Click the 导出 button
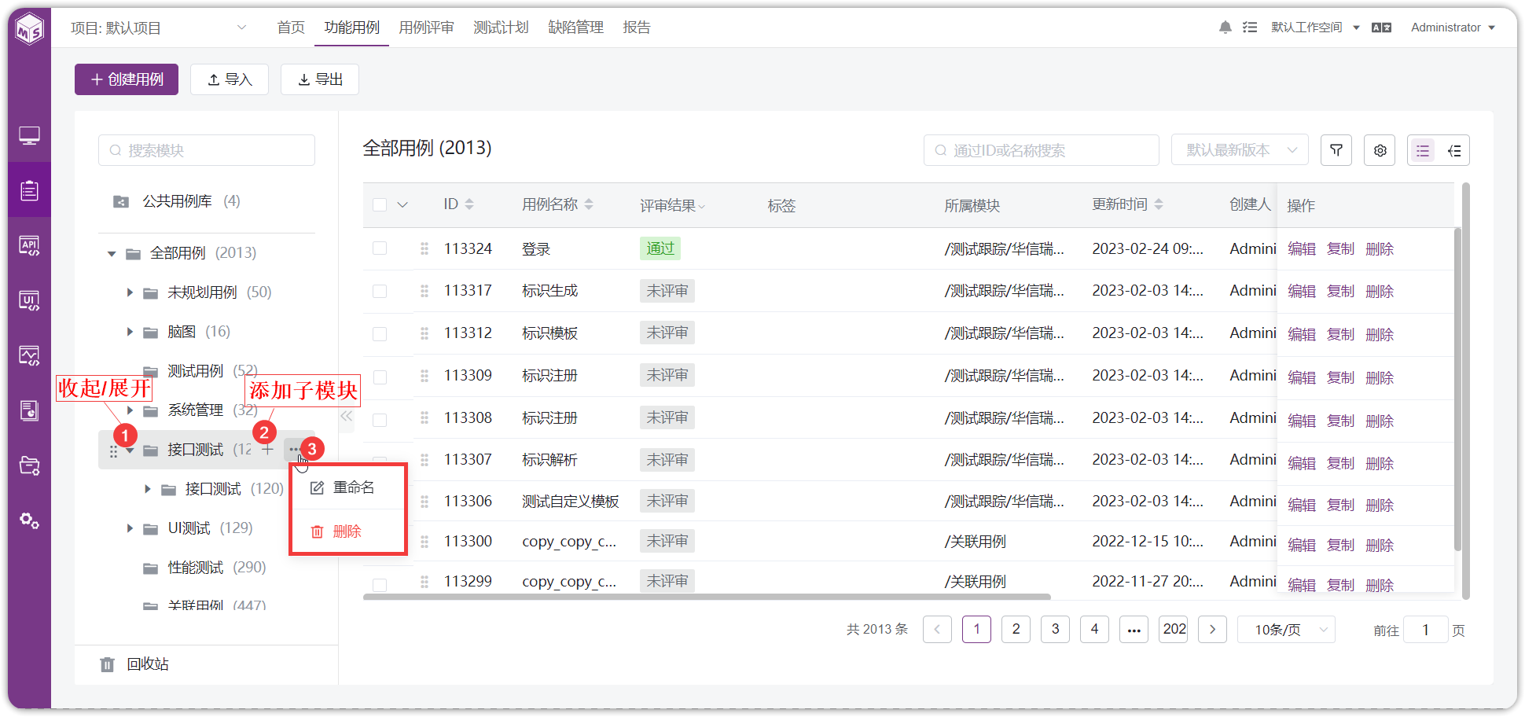Screen dimensions: 1525x717 [x=320, y=79]
